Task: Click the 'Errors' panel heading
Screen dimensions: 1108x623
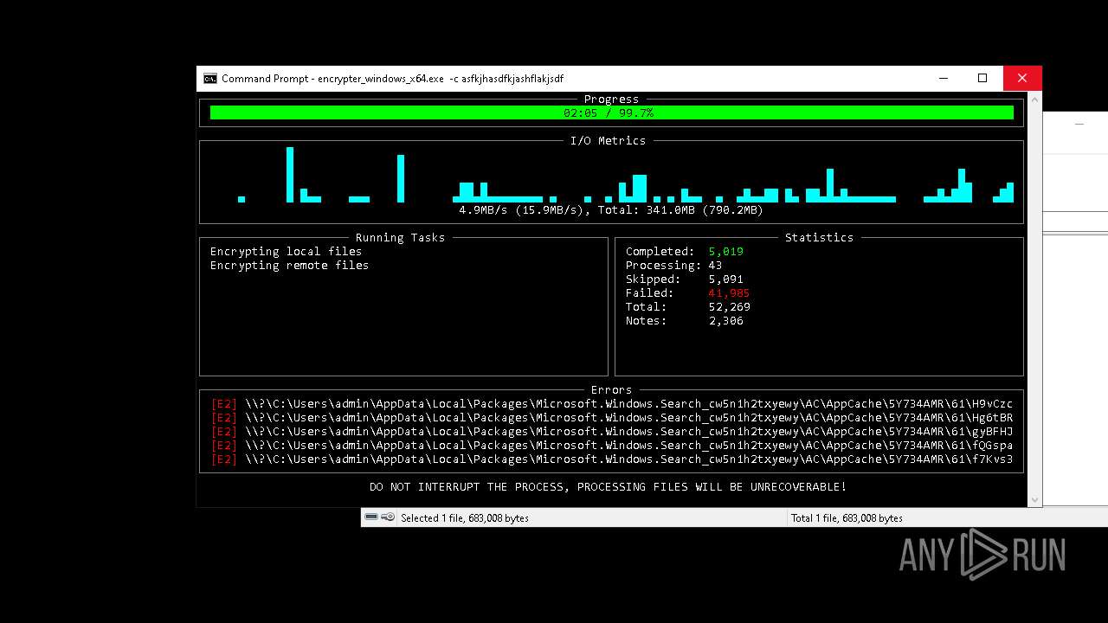Action: [x=611, y=390]
